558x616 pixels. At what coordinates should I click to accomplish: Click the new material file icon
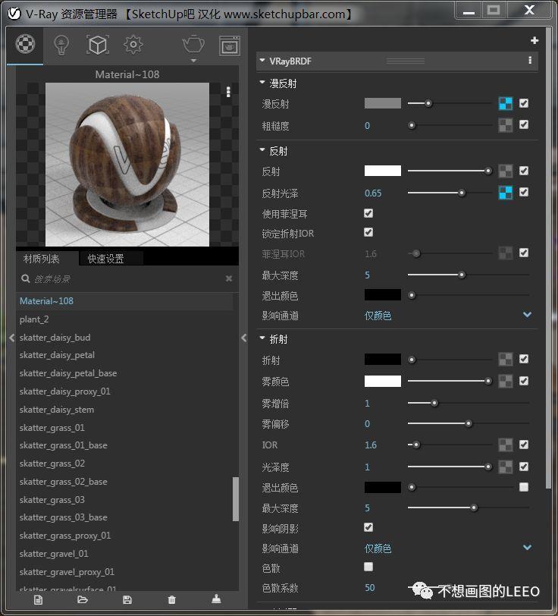click(x=38, y=599)
